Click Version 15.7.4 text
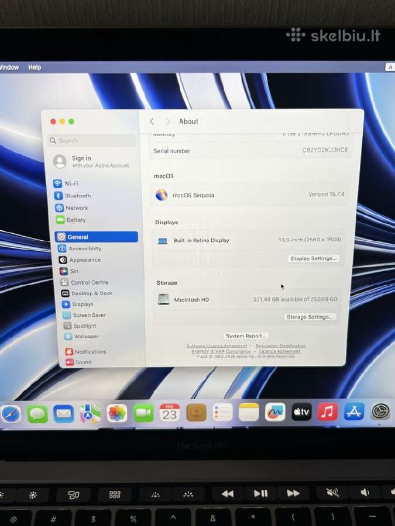The height and width of the screenshot is (526, 395). click(x=327, y=194)
